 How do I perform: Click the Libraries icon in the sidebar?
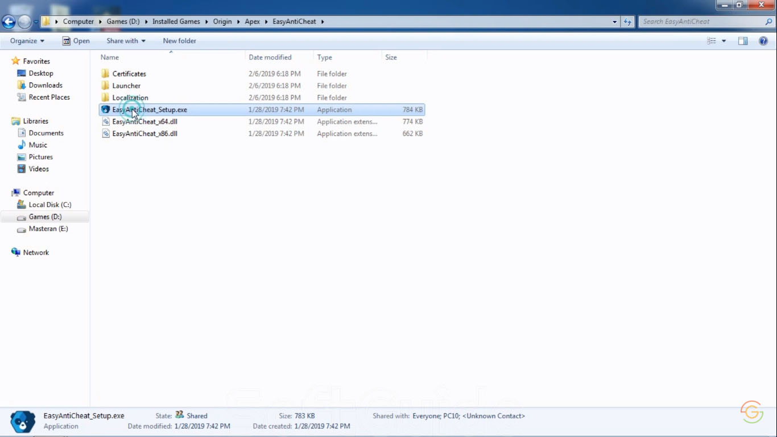[x=16, y=121]
